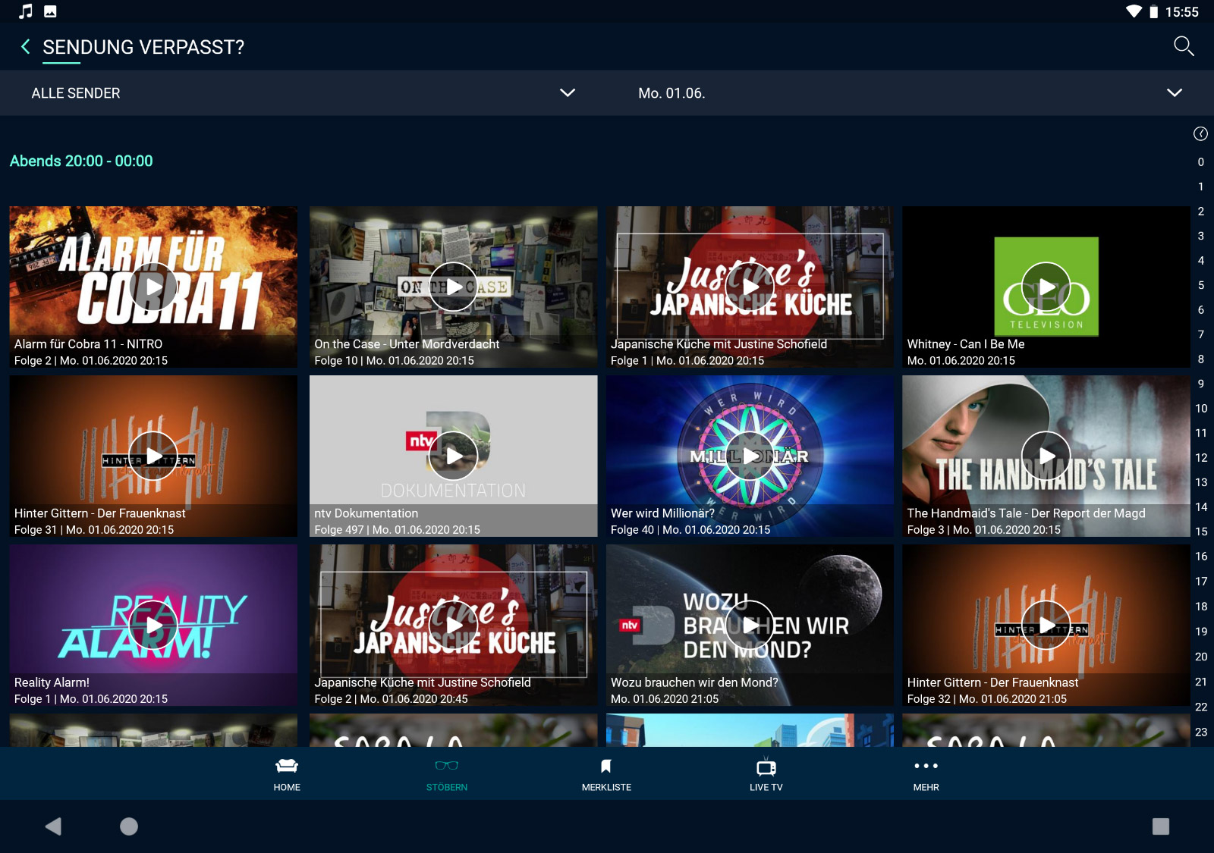Play Hinter Gittern Folge 32
1214x853 pixels.
click(1046, 626)
